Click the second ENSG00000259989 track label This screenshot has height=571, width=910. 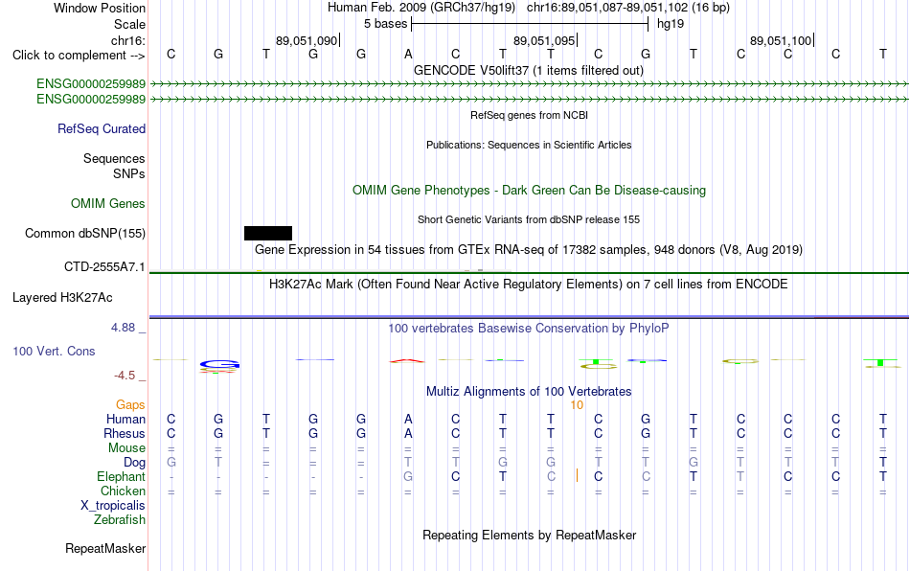coord(91,100)
